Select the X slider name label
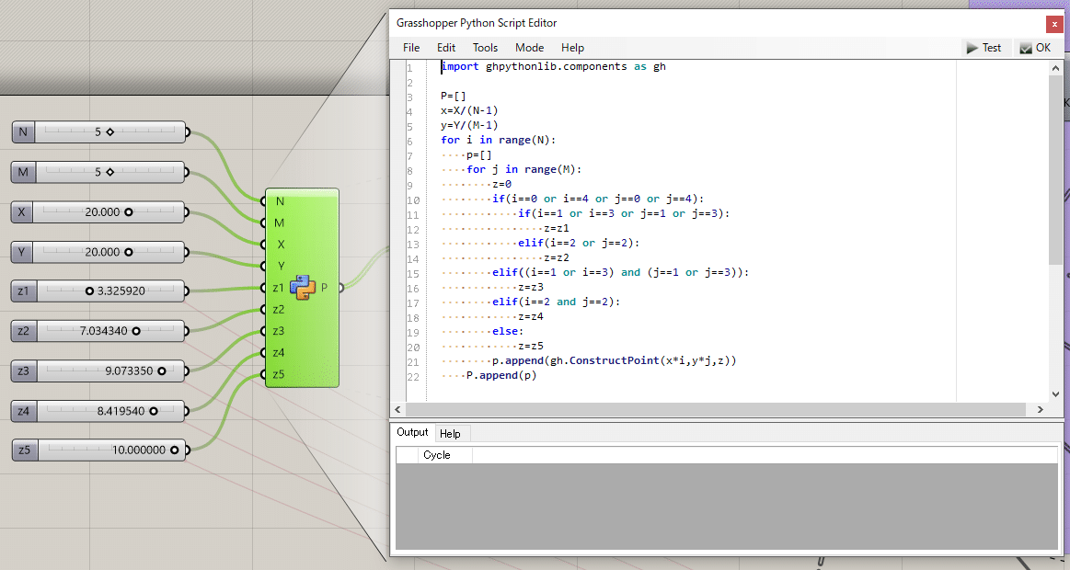The height and width of the screenshot is (570, 1070). (x=22, y=212)
